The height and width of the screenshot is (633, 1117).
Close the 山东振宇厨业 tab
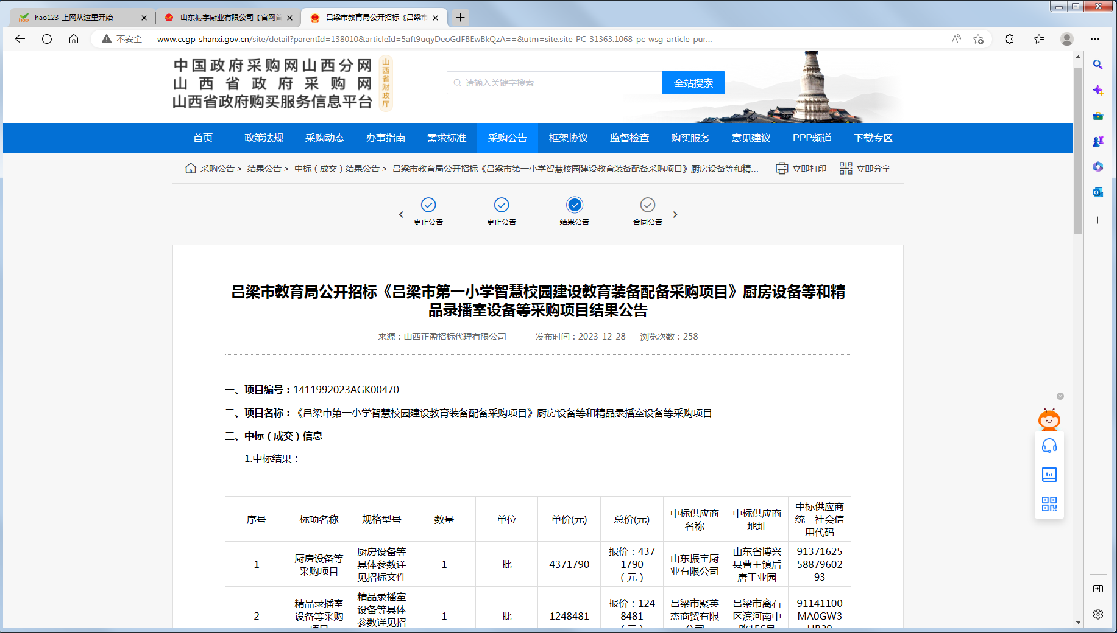pyautogui.click(x=289, y=18)
